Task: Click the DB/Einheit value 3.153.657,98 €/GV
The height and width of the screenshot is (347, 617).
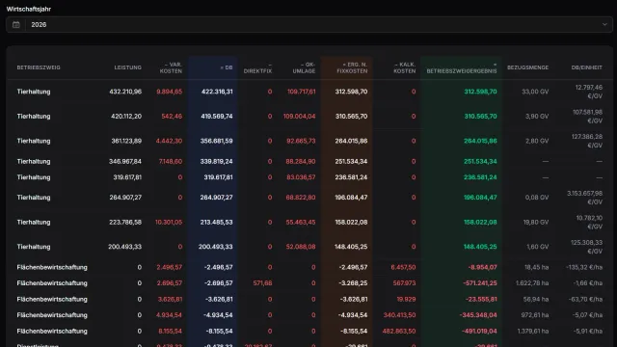Action: pos(584,198)
